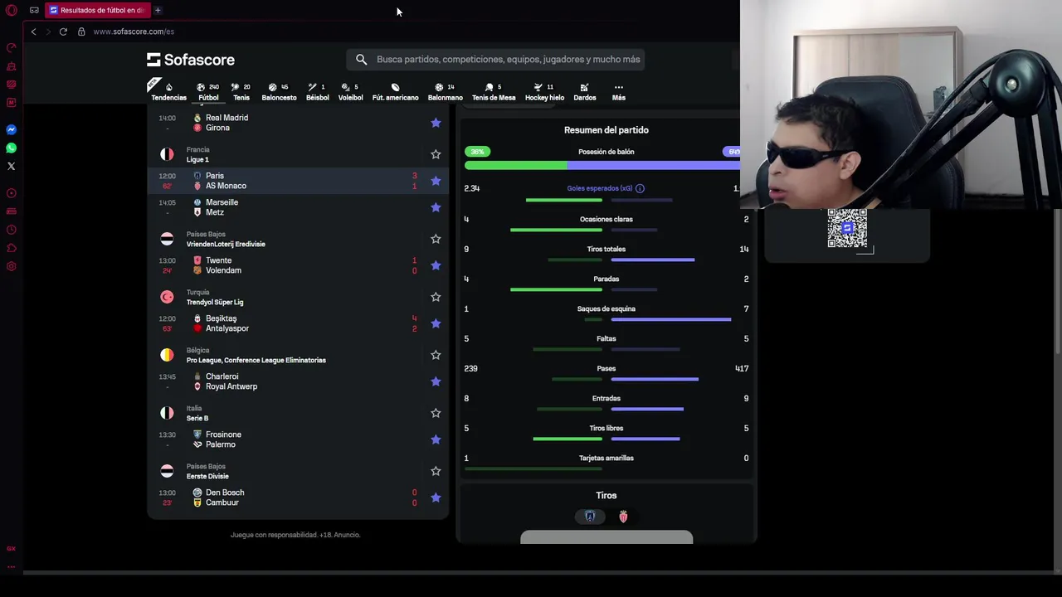The height and width of the screenshot is (597, 1062).
Task: Select the Resultados de fútbol browser tab
Action: [x=96, y=10]
